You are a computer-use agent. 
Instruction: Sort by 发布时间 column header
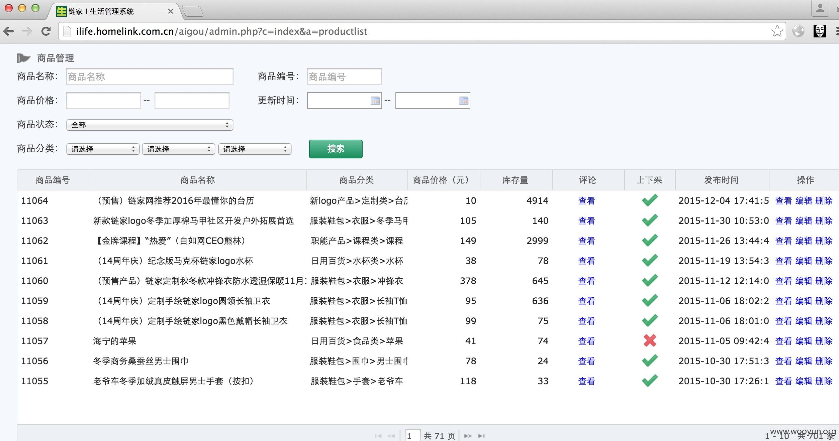click(722, 180)
